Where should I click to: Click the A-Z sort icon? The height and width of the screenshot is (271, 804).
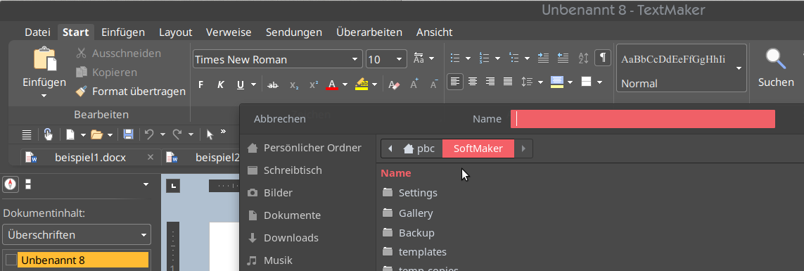point(584,58)
